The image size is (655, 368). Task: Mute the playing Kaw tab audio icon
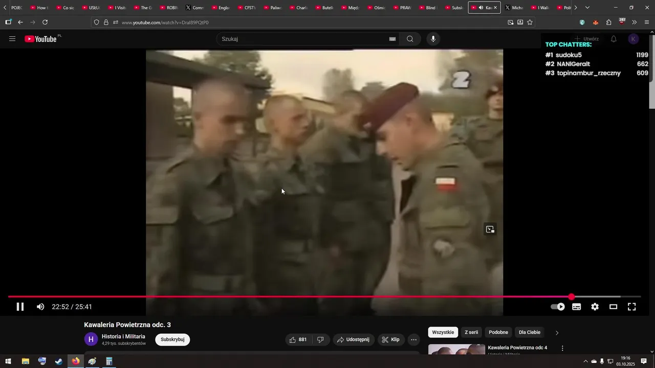(x=481, y=8)
